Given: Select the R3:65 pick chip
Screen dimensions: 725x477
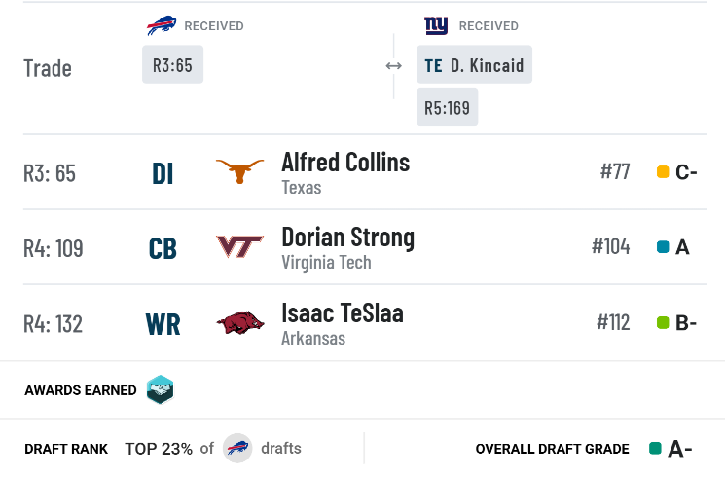Looking at the screenshot, I should coord(172,65).
